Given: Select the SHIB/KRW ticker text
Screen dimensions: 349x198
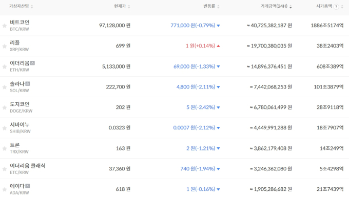Looking at the screenshot, I should point(20,131).
